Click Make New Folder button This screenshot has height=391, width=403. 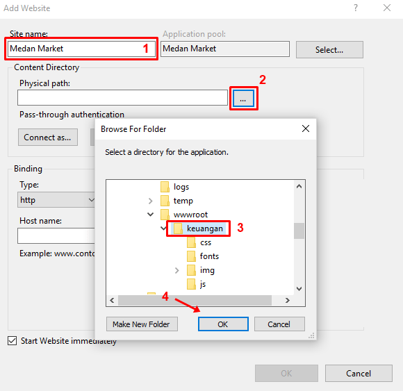click(142, 324)
